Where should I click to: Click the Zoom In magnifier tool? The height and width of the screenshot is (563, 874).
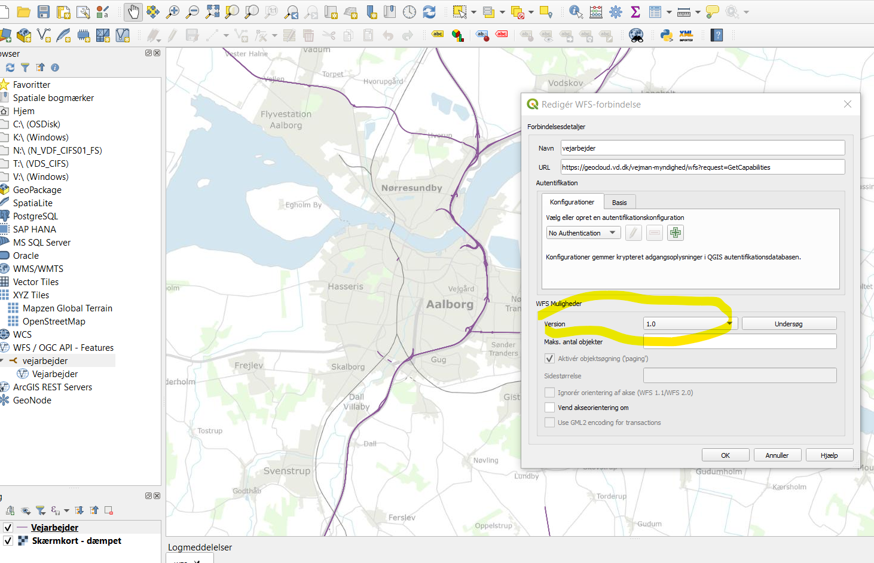coord(173,11)
